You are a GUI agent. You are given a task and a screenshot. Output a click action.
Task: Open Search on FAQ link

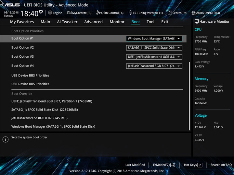pyautogui.click(x=221, y=165)
